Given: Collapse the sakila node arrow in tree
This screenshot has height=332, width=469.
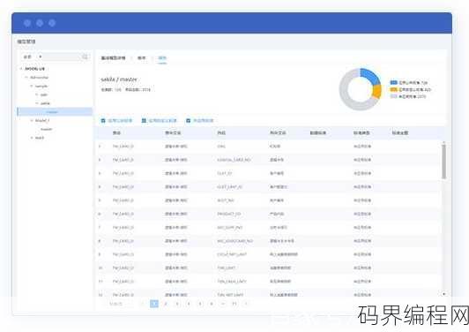Looking at the screenshot, I should 37,103.
